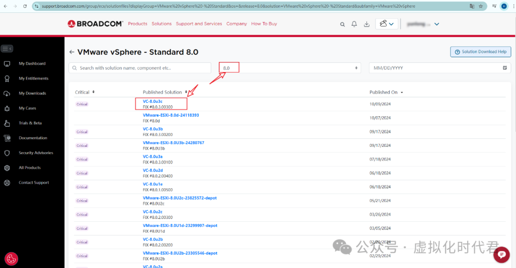Image resolution: width=516 pixels, height=268 pixels.
Task: Open VC-8.0u3b solution link
Action: click(x=153, y=129)
